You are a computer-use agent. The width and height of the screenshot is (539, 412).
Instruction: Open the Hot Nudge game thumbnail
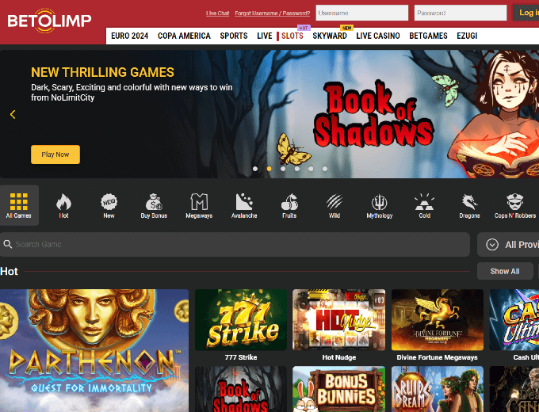[338, 319]
